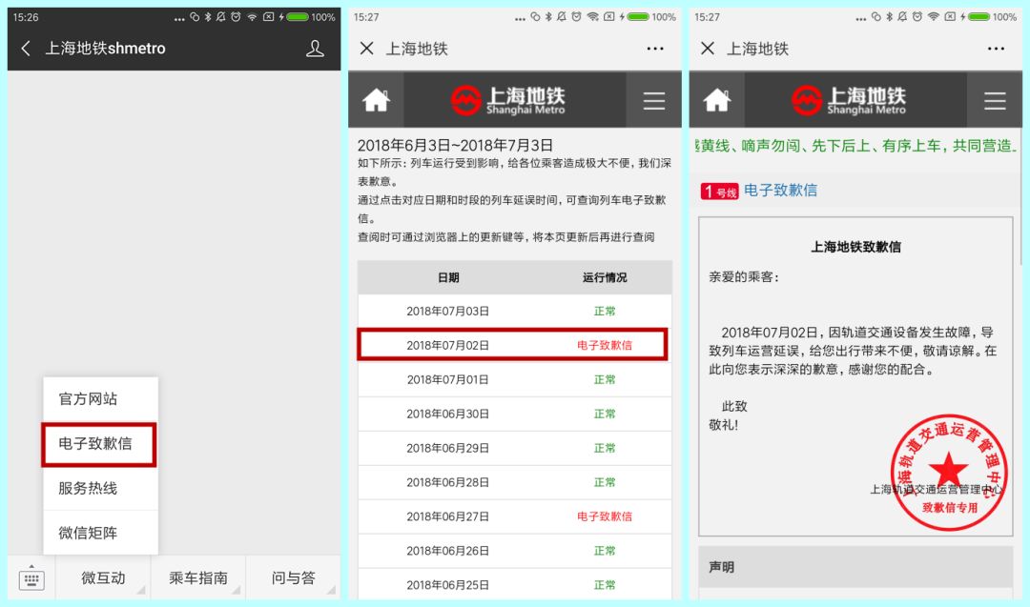Open the hamburger menu on the date list page
The width and height of the screenshot is (1030, 607).
tap(653, 100)
